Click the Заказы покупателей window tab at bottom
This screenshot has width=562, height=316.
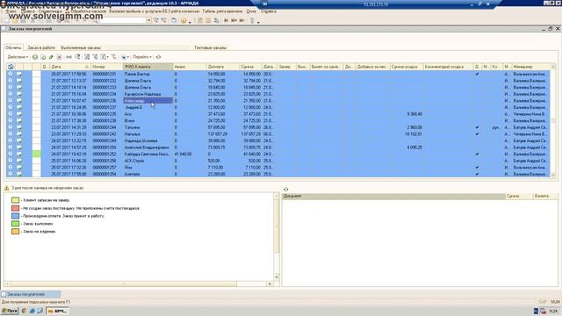point(31,294)
